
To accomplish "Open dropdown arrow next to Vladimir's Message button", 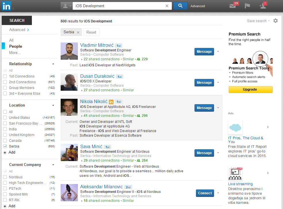I will coord(218,52).
